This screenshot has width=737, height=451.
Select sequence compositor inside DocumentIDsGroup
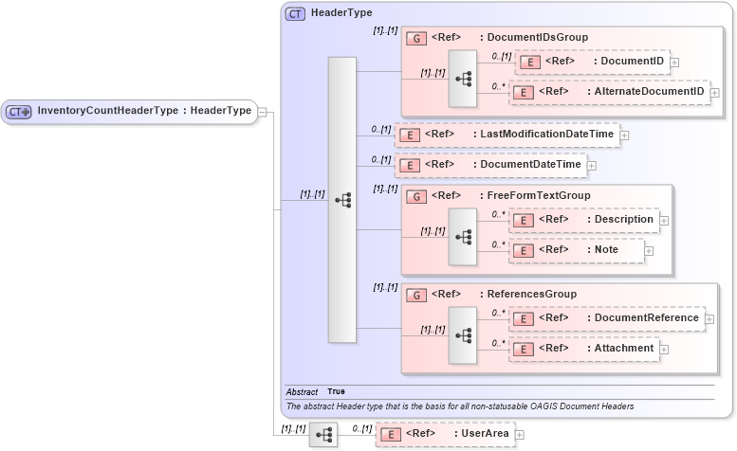(463, 79)
